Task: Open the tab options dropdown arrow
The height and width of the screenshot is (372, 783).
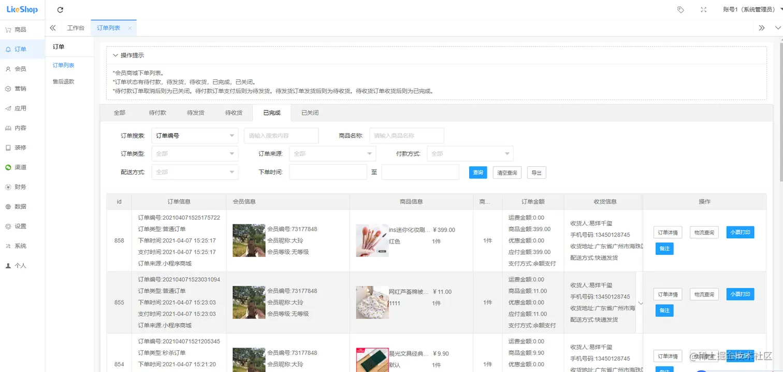Action: 777,28
